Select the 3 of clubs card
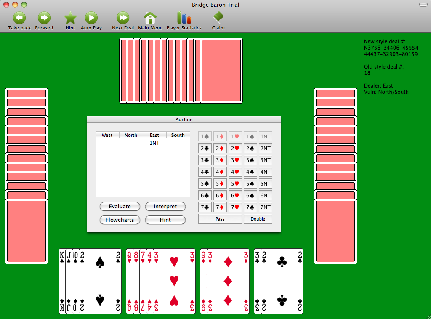Viewport: 431px width, 319px height. click(x=257, y=281)
